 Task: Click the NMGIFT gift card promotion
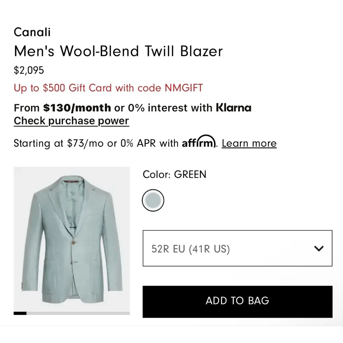[x=108, y=88]
